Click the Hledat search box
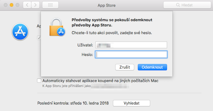The image size is (213, 111). (x=187, y=5)
